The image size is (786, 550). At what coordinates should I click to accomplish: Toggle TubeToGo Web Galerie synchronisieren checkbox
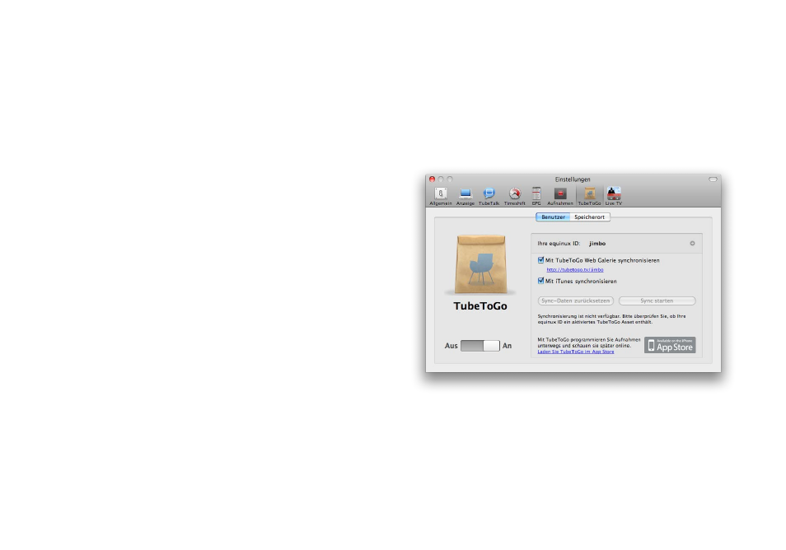[x=540, y=260]
